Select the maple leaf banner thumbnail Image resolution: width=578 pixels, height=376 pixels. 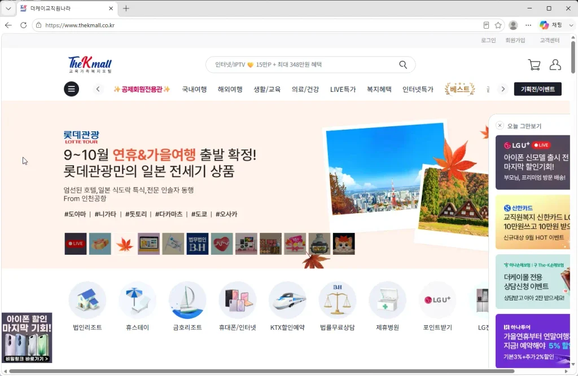124,244
